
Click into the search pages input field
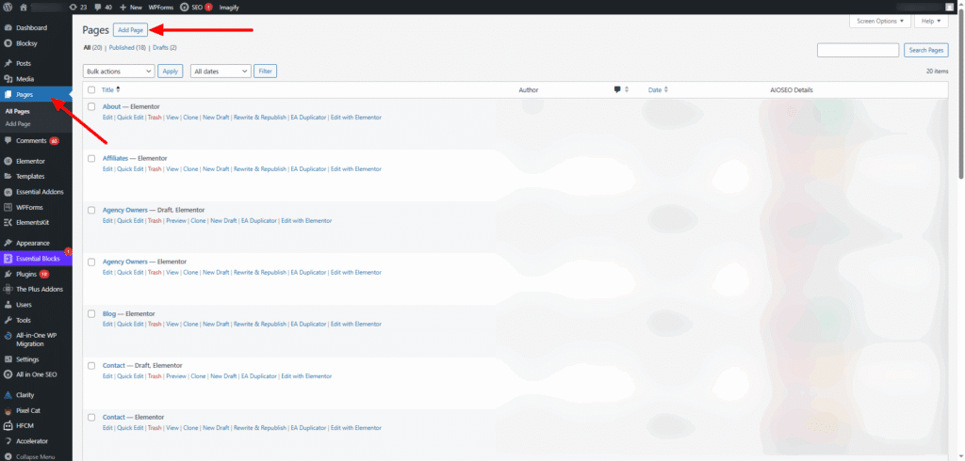point(858,50)
